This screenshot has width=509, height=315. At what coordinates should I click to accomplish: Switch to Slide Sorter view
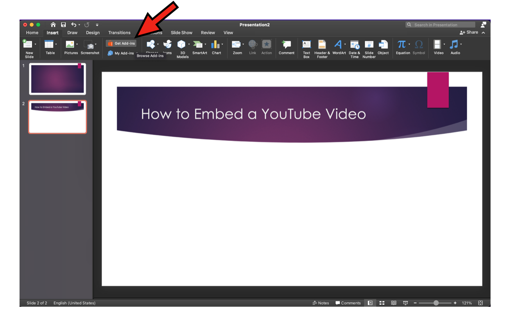tap(382, 303)
